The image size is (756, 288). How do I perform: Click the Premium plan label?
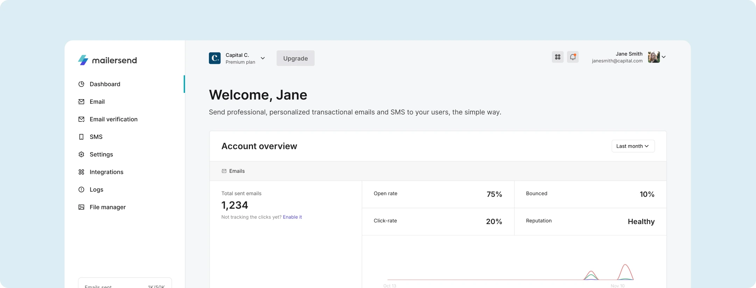click(240, 62)
